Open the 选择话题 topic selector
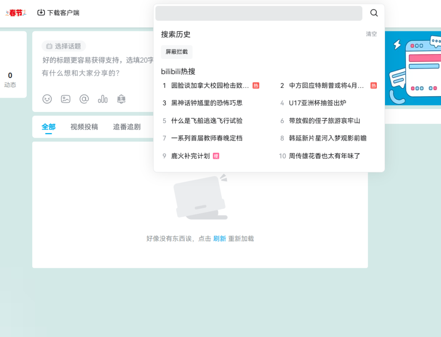Screen dimensions: 441x337 coord(64,46)
